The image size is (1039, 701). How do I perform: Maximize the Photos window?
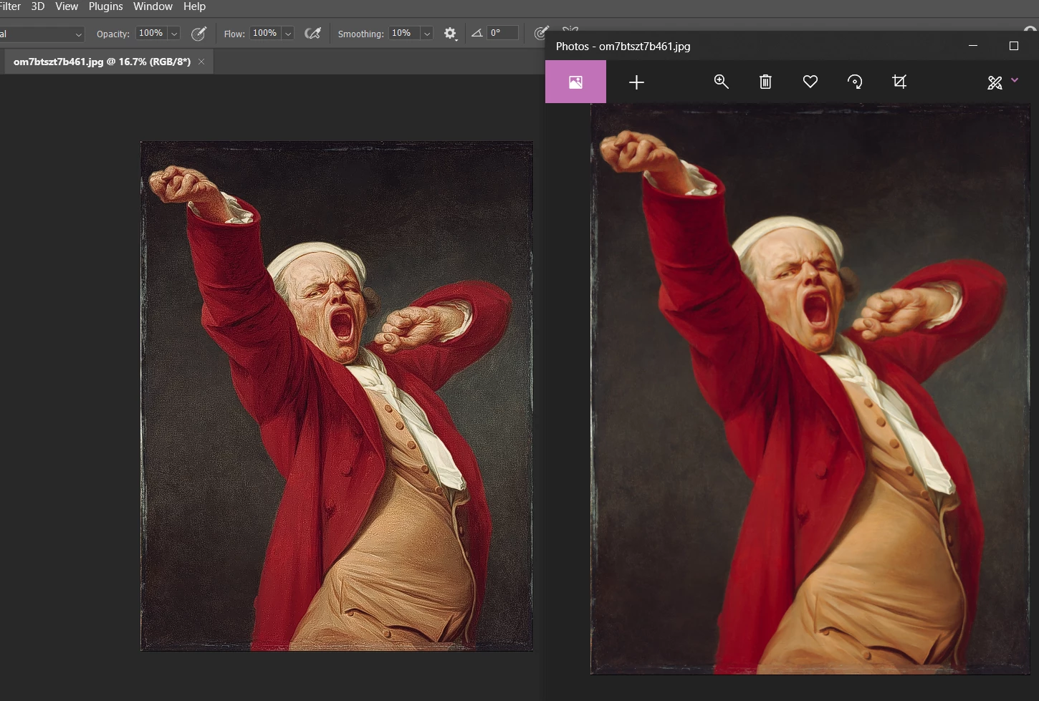tap(1013, 46)
